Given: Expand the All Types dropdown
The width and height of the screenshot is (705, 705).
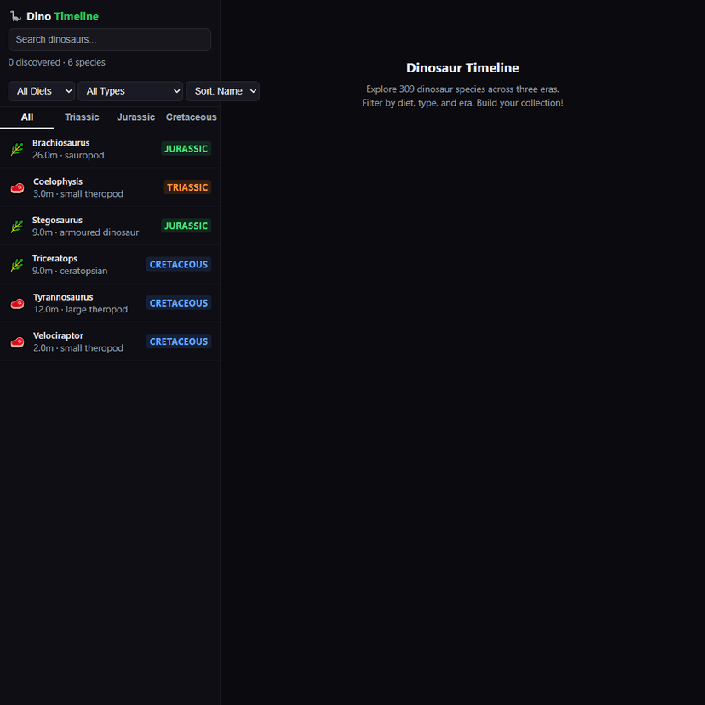Looking at the screenshot, I should (x=130, y=91).
